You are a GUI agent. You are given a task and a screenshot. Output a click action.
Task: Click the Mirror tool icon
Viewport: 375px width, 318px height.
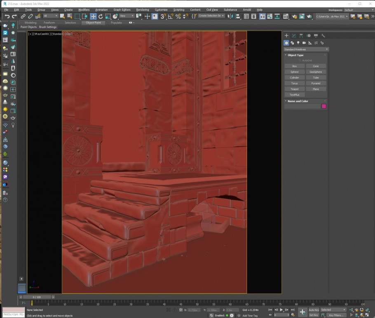click(x=230, y=16)
